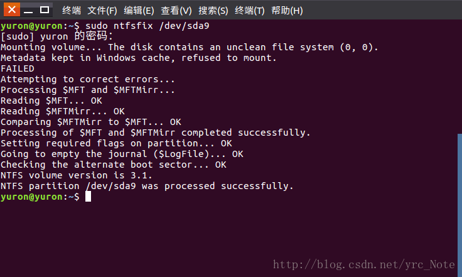The height and width of the screenshot is (277, 462).
Task: Open the 编辑(E) menu
Action: (139, 11)
